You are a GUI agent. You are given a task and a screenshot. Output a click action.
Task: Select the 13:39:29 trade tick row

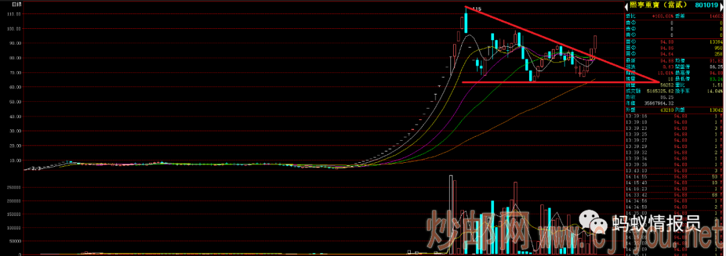[x=675, y=145]
